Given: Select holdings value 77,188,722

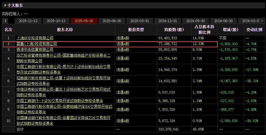Looking at the screenshot, I should [168, 44].
